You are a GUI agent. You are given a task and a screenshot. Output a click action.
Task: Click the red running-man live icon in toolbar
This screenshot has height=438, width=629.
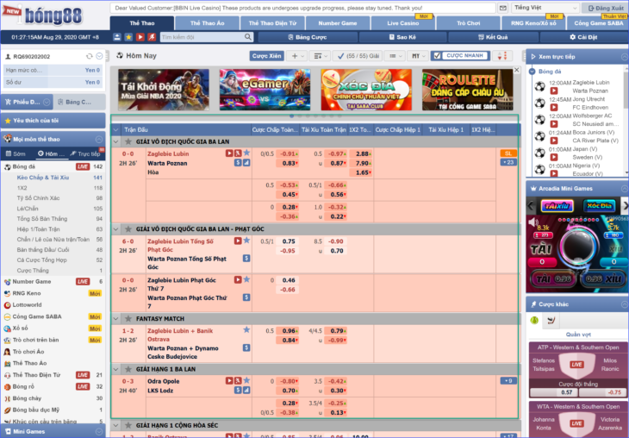(152, 37)
